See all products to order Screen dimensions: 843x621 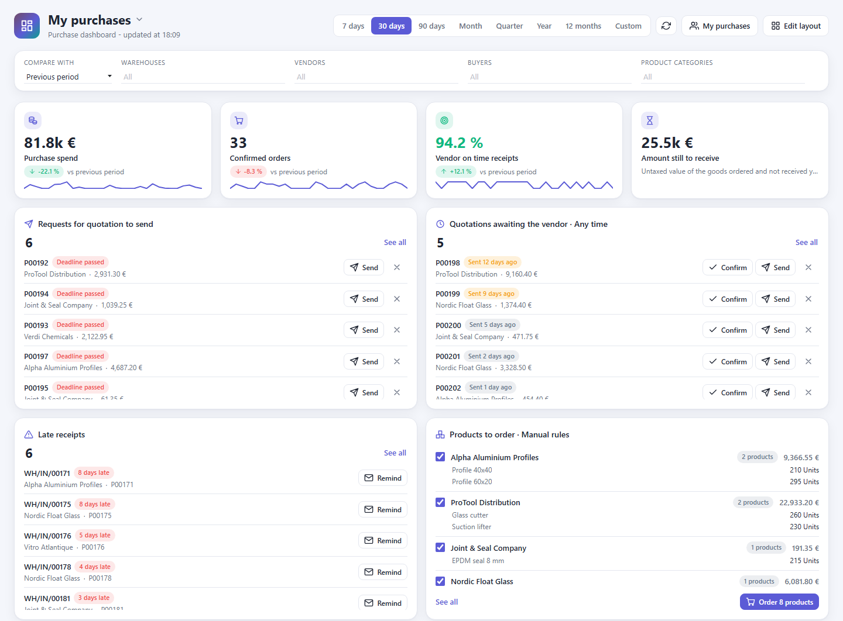(447, 602)
